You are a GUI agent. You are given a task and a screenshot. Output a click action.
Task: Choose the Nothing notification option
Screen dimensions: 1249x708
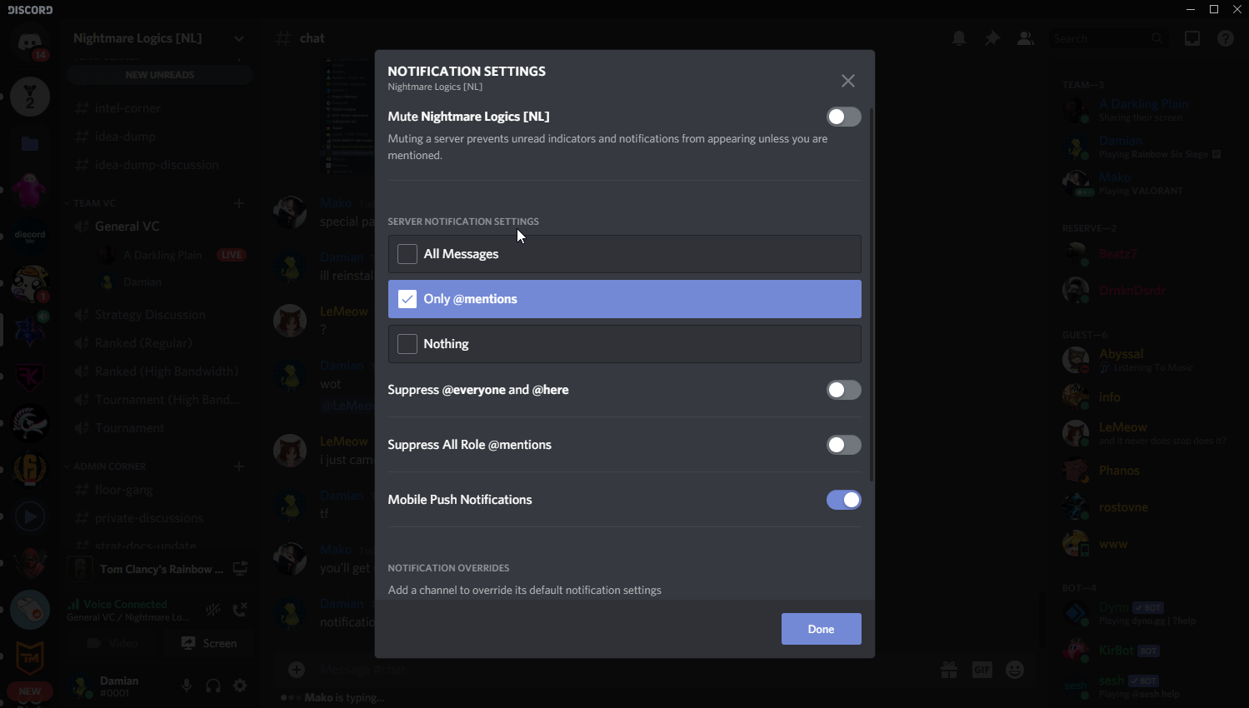tap(407, 344)
